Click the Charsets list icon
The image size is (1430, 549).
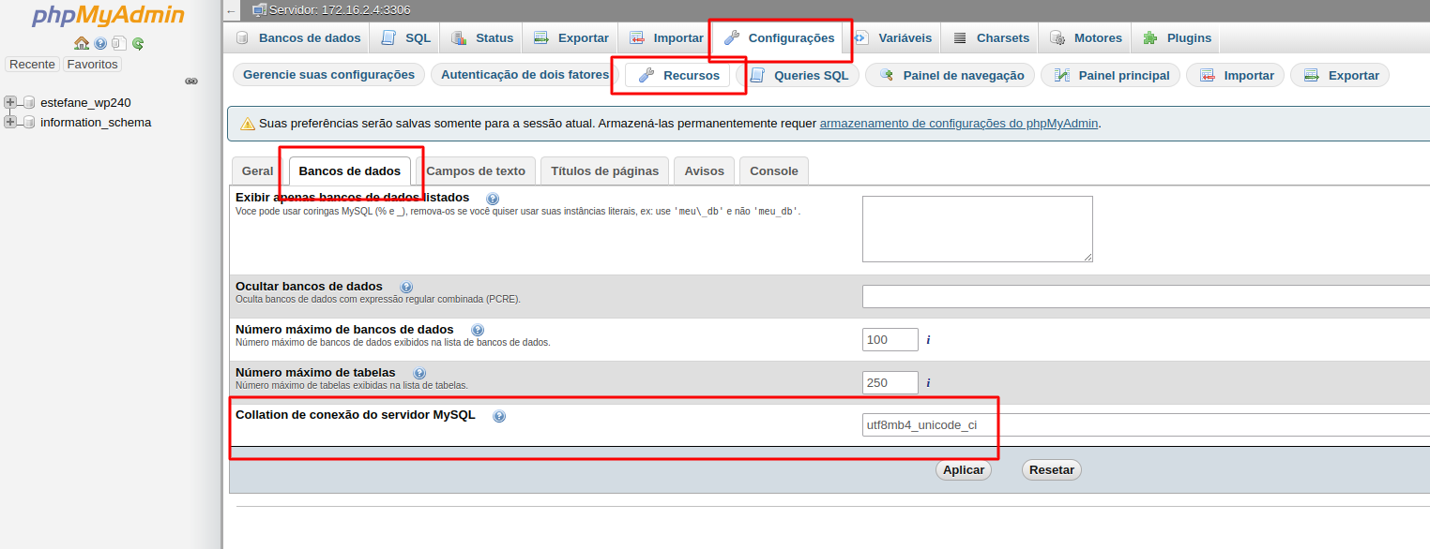click(x=960, y=38)
